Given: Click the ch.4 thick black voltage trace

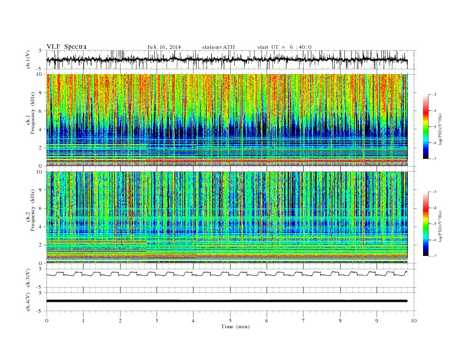Looking at the screenshot, I should point(227,301).
